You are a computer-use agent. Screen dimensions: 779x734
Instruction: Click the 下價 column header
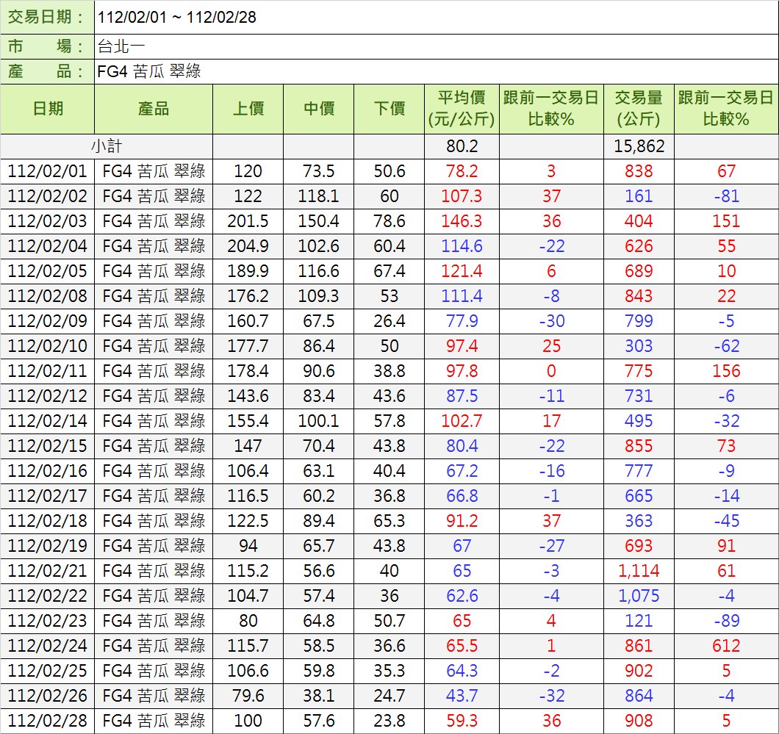point(389,109)
